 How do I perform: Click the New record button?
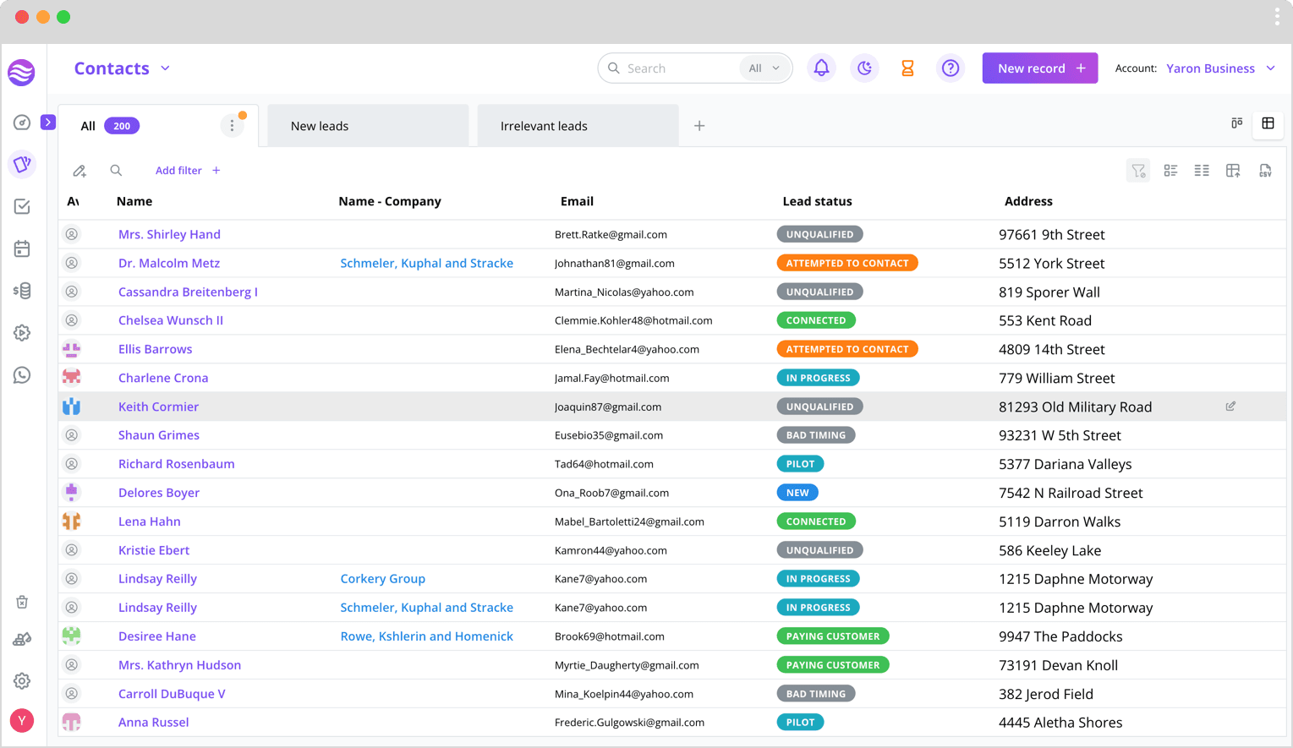click(x=1040, y=68)
